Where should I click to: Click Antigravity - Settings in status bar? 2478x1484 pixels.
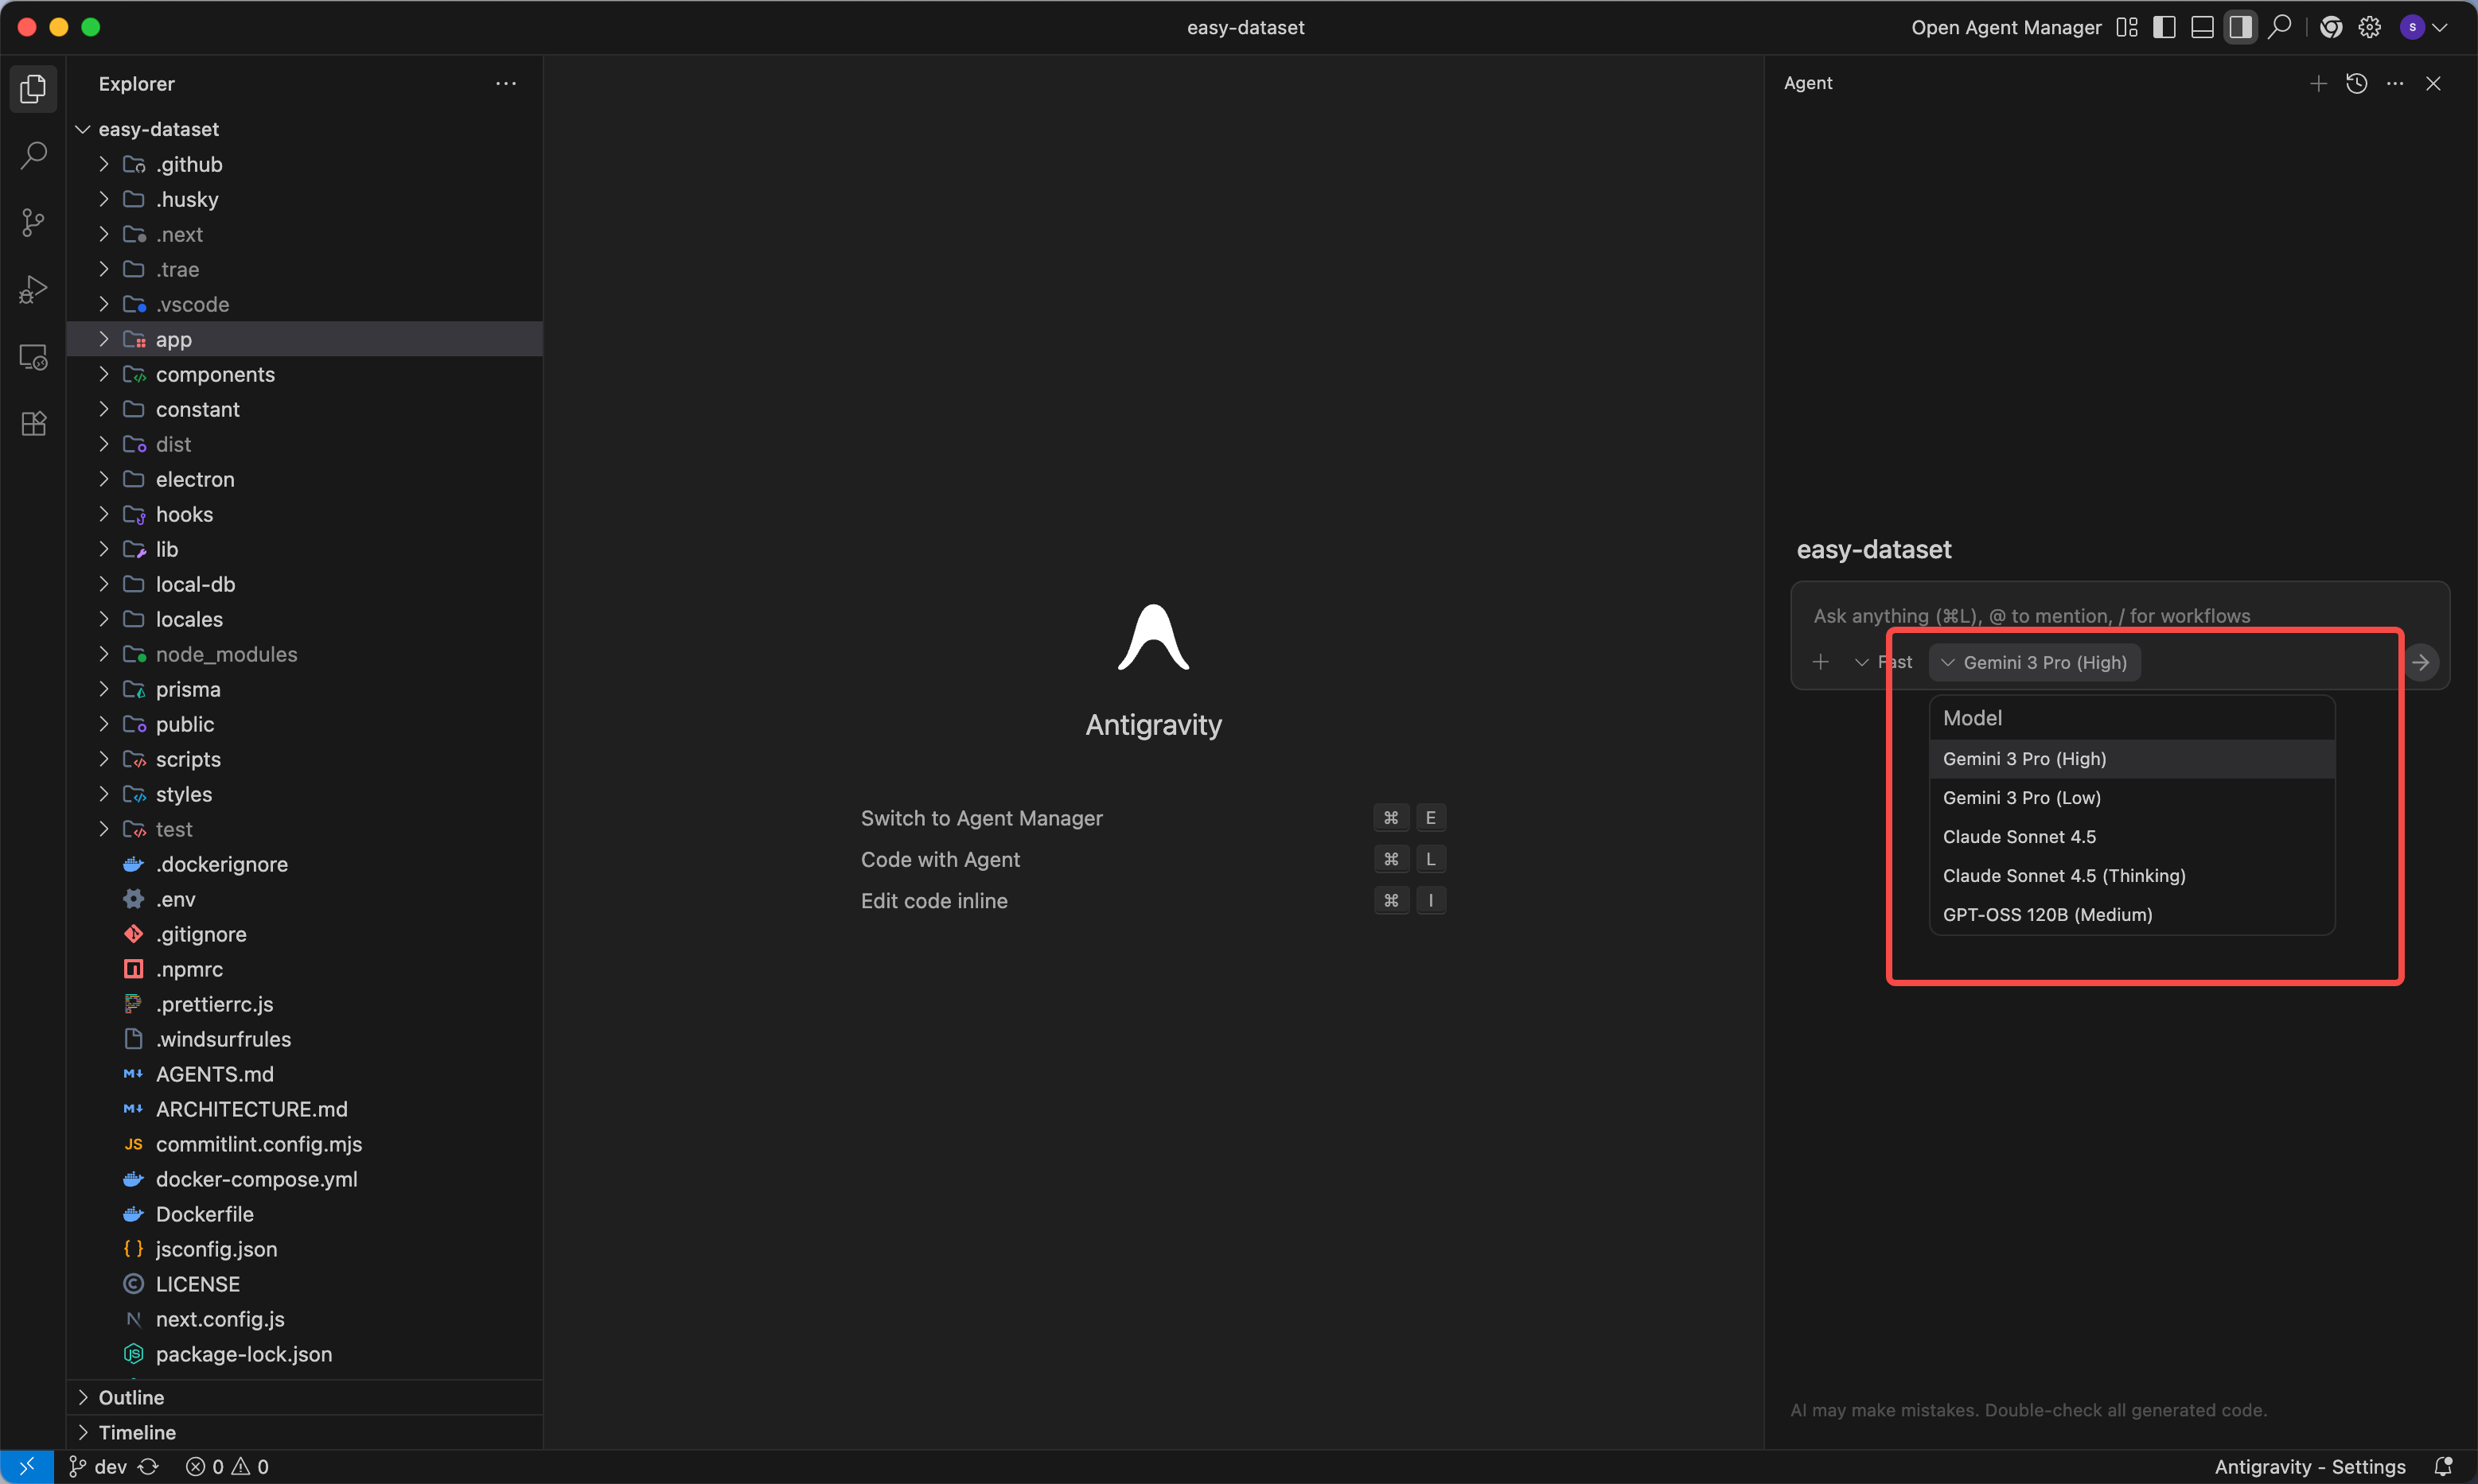coord(2309,1466)
